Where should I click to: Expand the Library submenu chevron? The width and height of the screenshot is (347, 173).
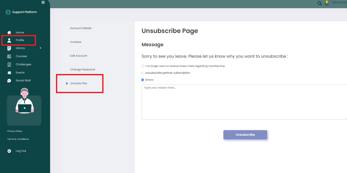coord(40,48)
